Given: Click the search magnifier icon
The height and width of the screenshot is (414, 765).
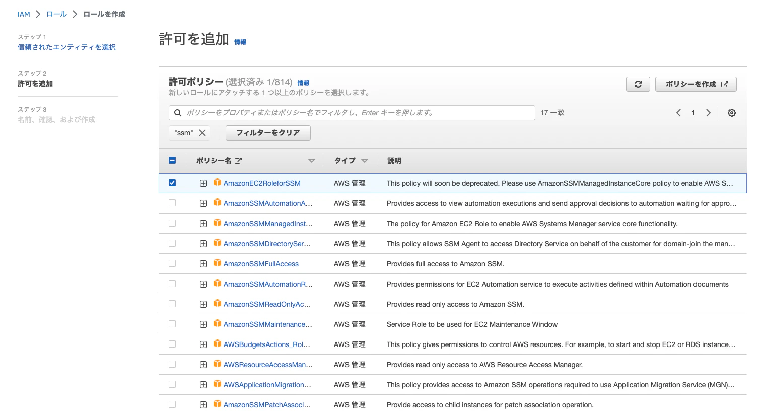Looking at the screenshot, I should tap(178, 113).
